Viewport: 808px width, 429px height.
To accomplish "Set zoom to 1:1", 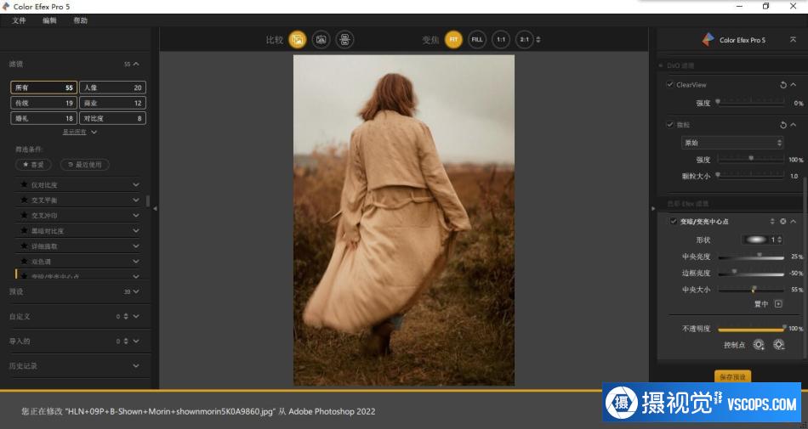I will pyautogui.click(x=501, y=40).
